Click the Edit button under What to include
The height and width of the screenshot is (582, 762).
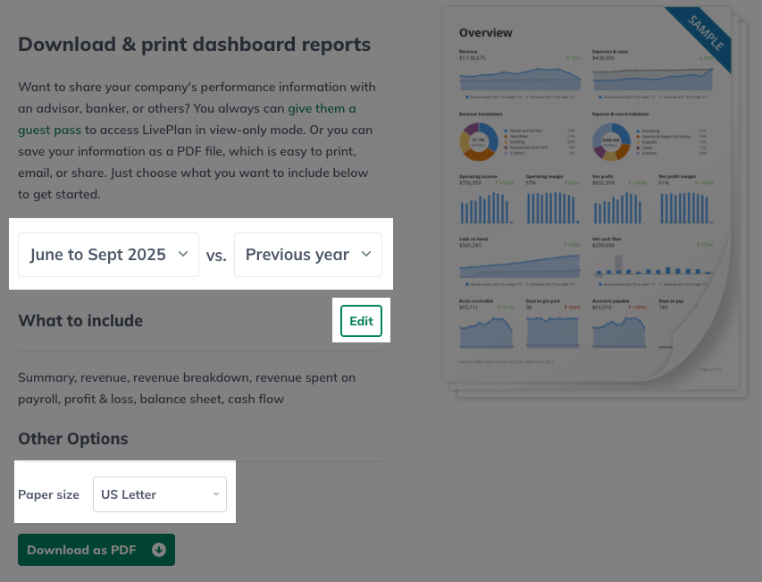[361, 320]
